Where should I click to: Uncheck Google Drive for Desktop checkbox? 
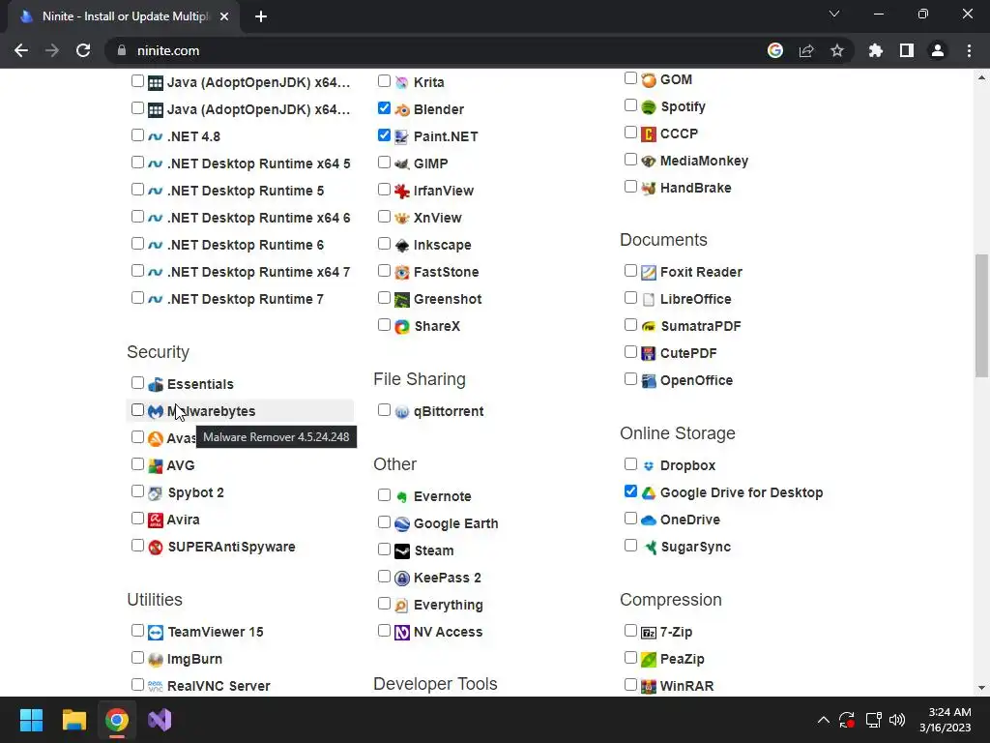(x=630, y=491)
